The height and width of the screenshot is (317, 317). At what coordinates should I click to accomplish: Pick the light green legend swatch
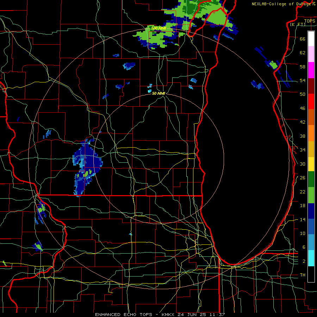point(311,195)
